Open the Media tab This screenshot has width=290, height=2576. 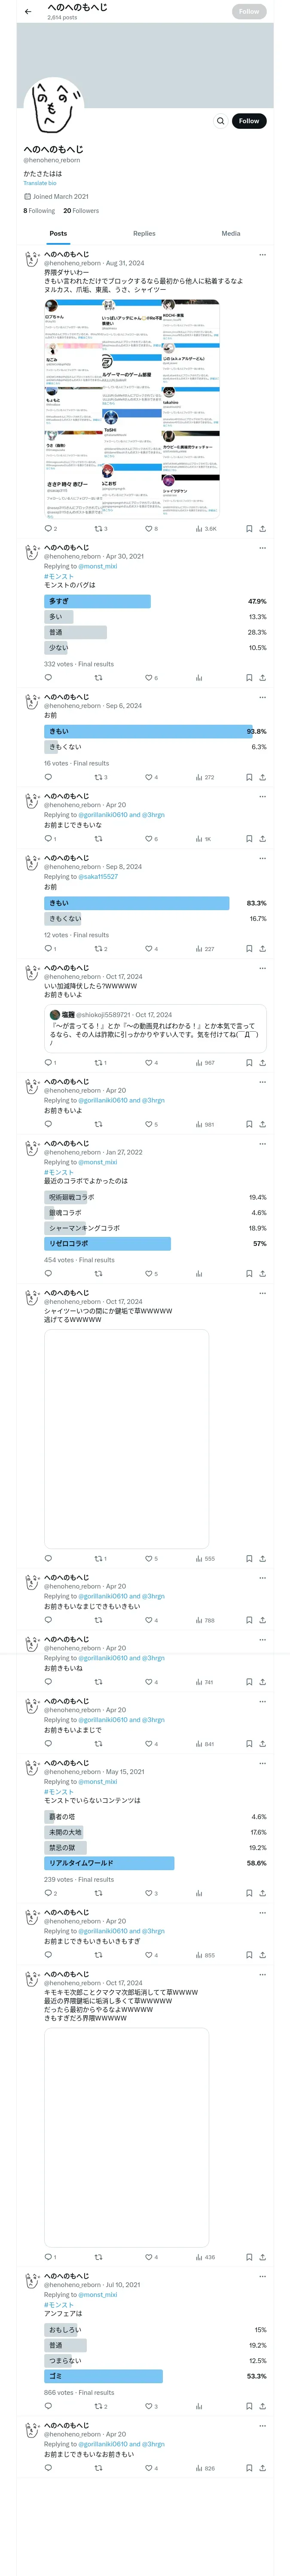[230, 233]
